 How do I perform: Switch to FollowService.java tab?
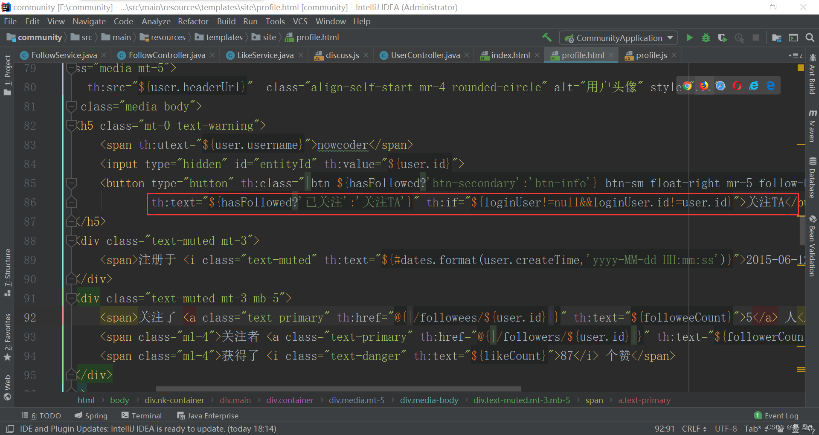tap(64, 55)
